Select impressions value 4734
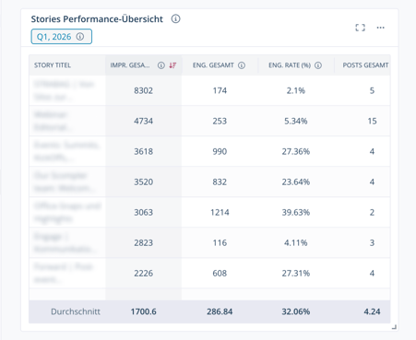 143,121
